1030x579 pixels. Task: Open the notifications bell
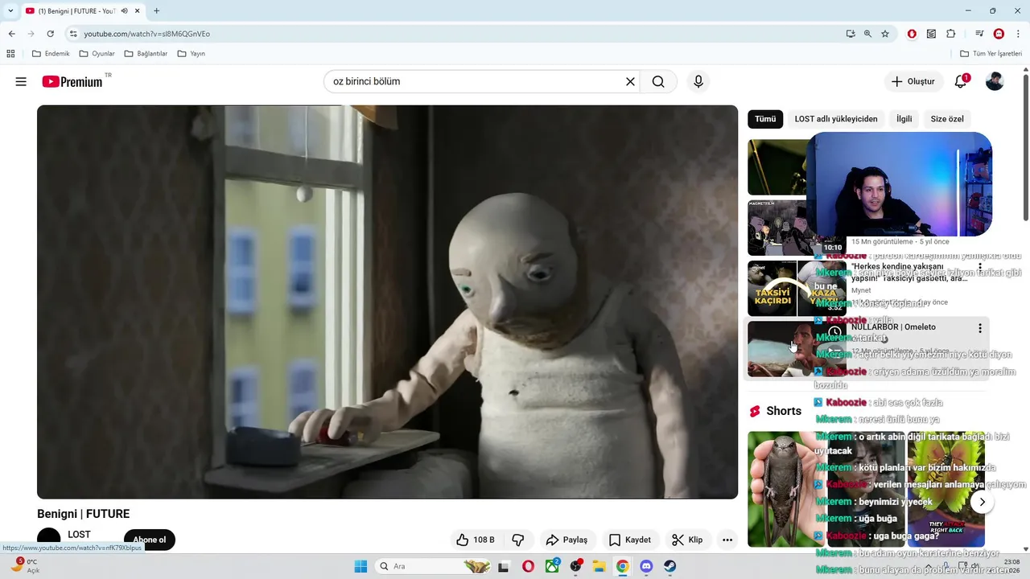(961, 81)
